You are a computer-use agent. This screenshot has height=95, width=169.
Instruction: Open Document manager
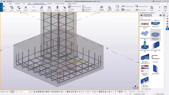(x=101, y=8)
